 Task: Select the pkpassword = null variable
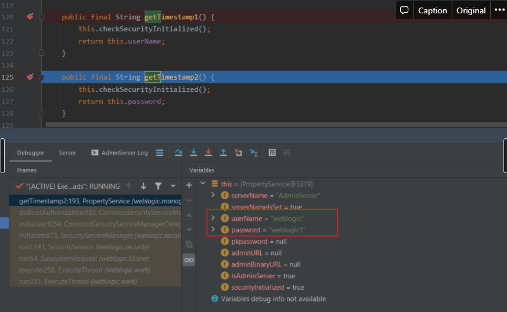click(254, 242)
